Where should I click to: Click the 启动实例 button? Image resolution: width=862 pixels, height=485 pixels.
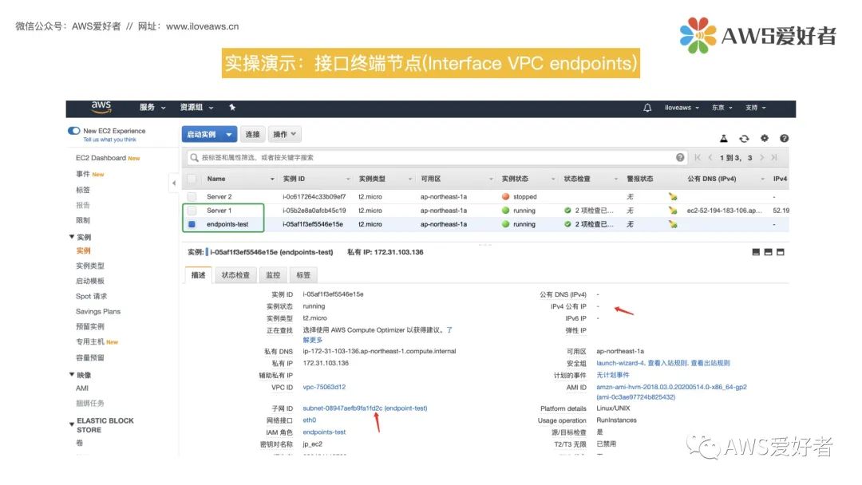[x=202, y=135]
